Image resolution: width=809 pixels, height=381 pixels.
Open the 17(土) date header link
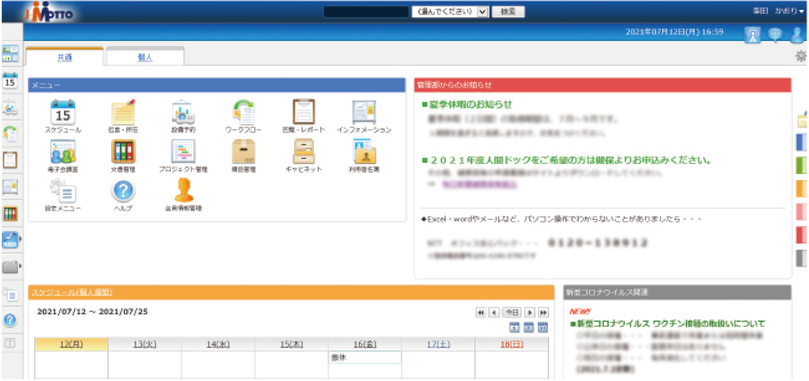[x=439, y=345]
